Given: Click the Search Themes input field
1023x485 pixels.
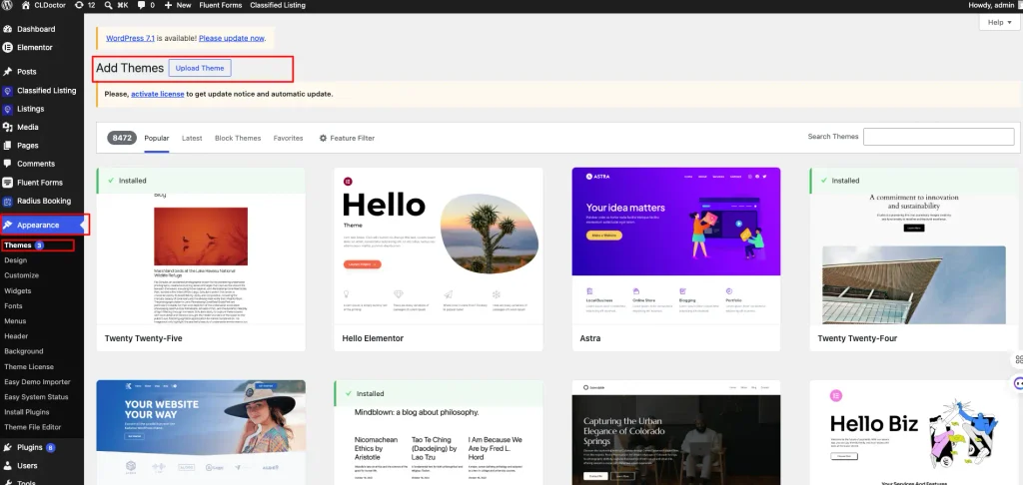Looking at the screenshot, I should coord(938,137).
